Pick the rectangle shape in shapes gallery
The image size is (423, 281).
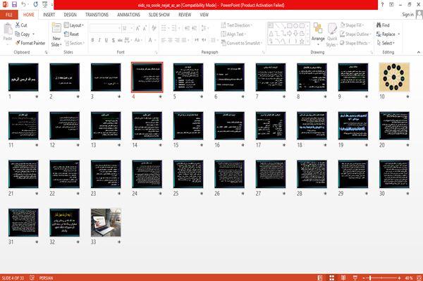click(x=290, y=26)
